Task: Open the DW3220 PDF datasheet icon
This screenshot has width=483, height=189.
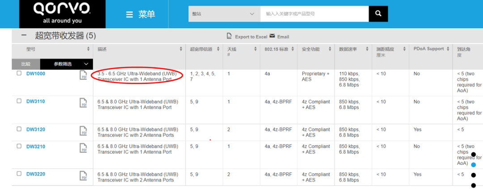Action: coord(83,176)
